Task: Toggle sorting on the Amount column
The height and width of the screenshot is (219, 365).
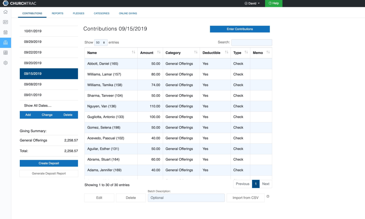Action: pyautogui.click(x=158, y=52)
